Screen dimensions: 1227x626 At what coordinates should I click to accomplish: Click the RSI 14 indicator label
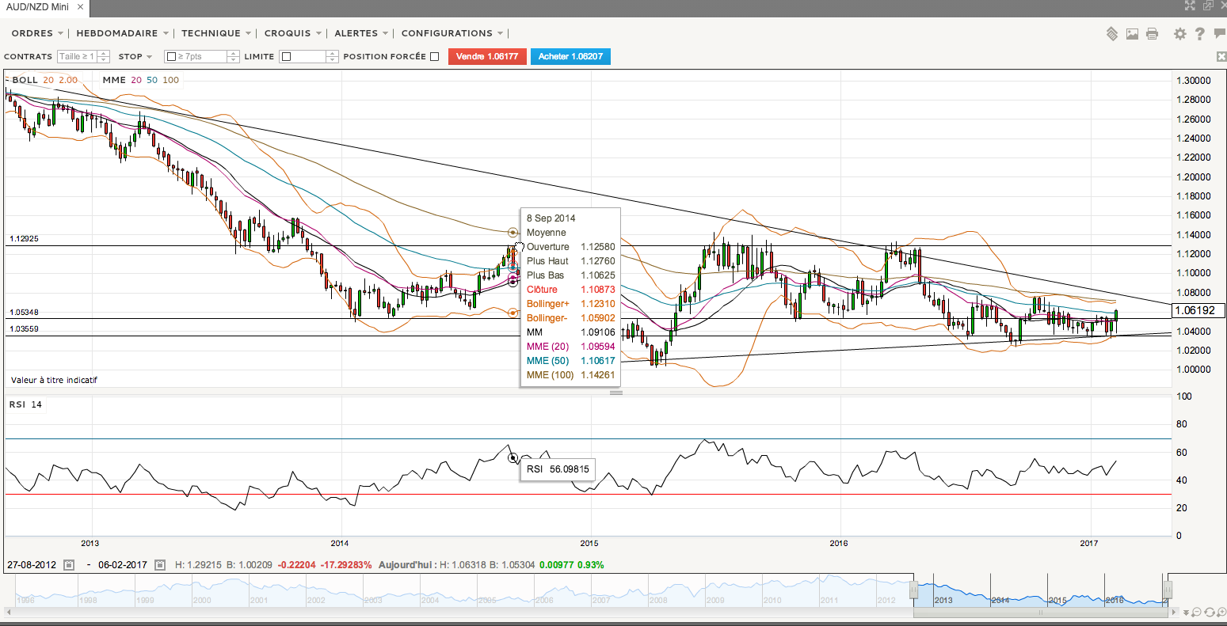[25, 404]
